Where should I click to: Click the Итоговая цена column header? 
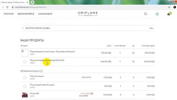pyautogui.click(x=148, y=46)
